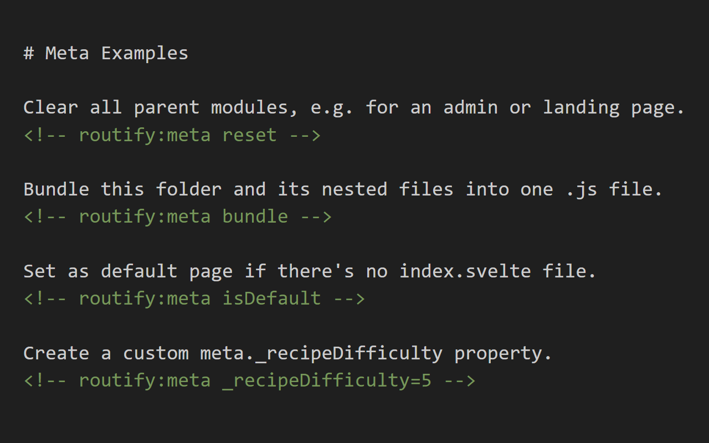Click 'reset' in the routify:meta reset comment

tap(250, 135)
